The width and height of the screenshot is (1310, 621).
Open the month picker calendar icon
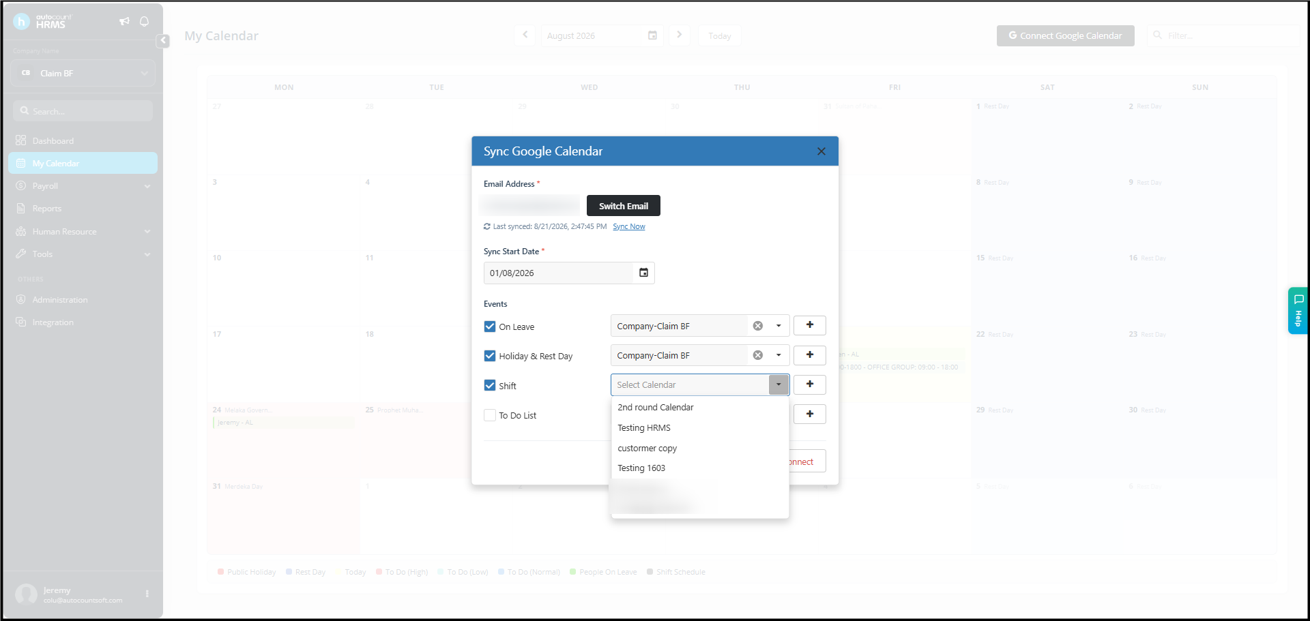[x=652, y=35]
